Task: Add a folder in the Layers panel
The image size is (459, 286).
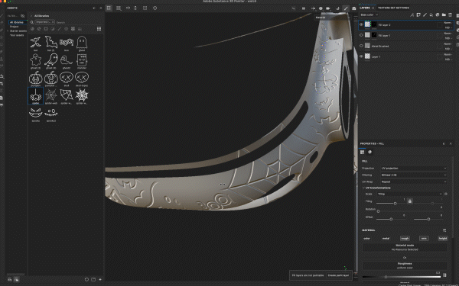Action: tap(444, 14)
